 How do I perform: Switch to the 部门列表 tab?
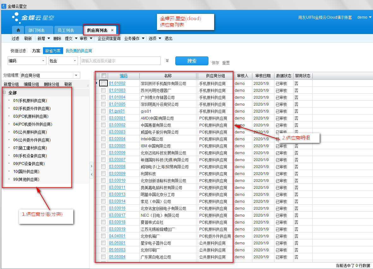(36, 30)
